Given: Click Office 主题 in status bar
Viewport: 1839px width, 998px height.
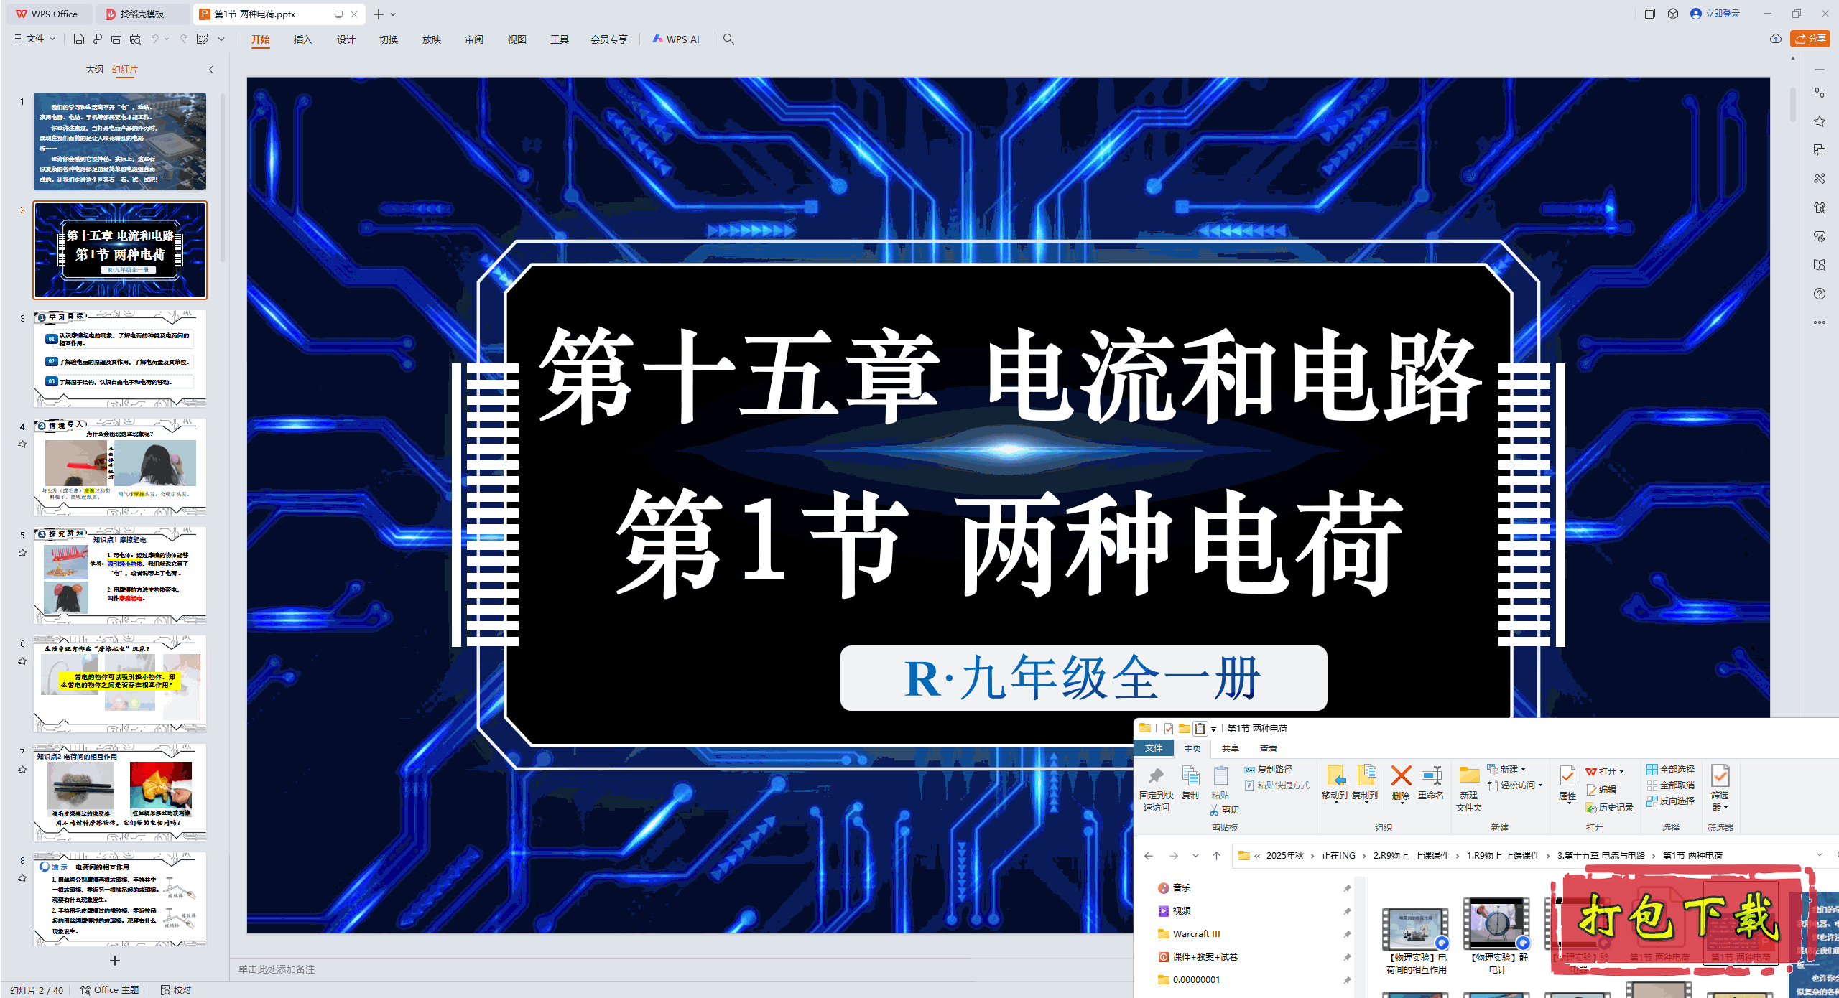Looking at the screenshot, I should coord(110,989).
